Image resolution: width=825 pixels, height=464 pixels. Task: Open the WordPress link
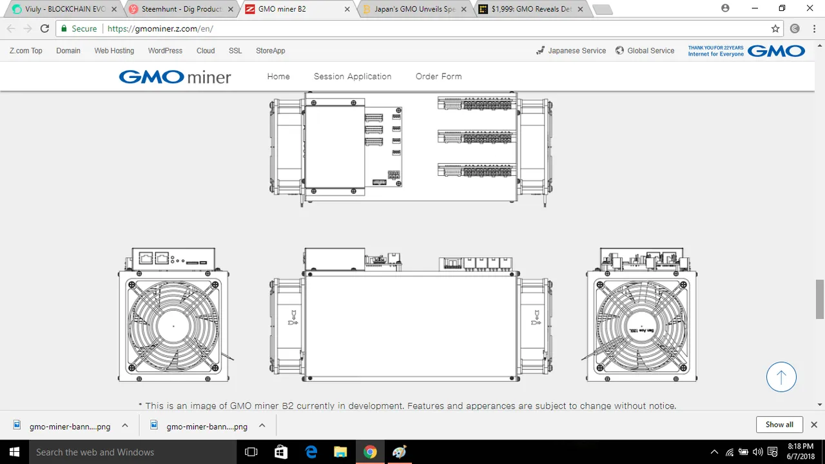(165, 51)
